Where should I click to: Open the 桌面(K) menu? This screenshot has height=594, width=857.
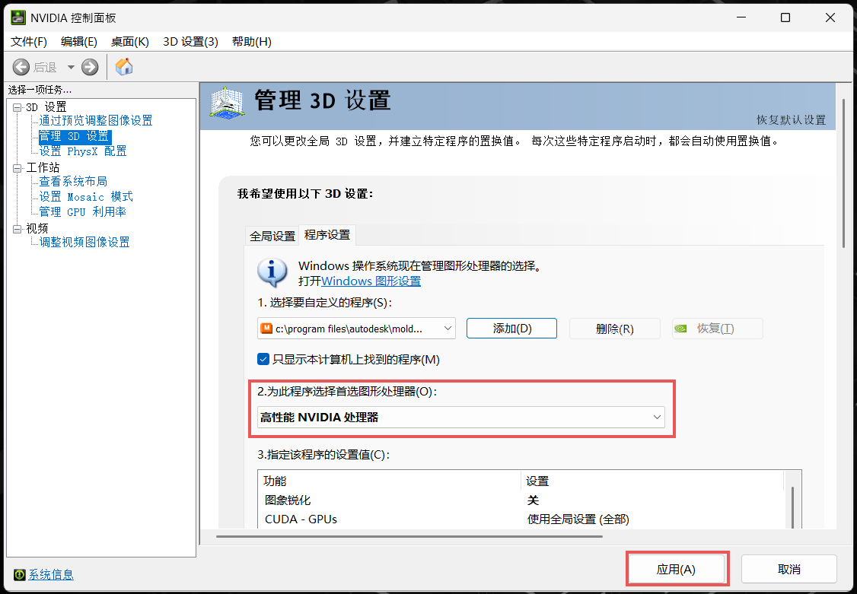(x=130, y=42)
